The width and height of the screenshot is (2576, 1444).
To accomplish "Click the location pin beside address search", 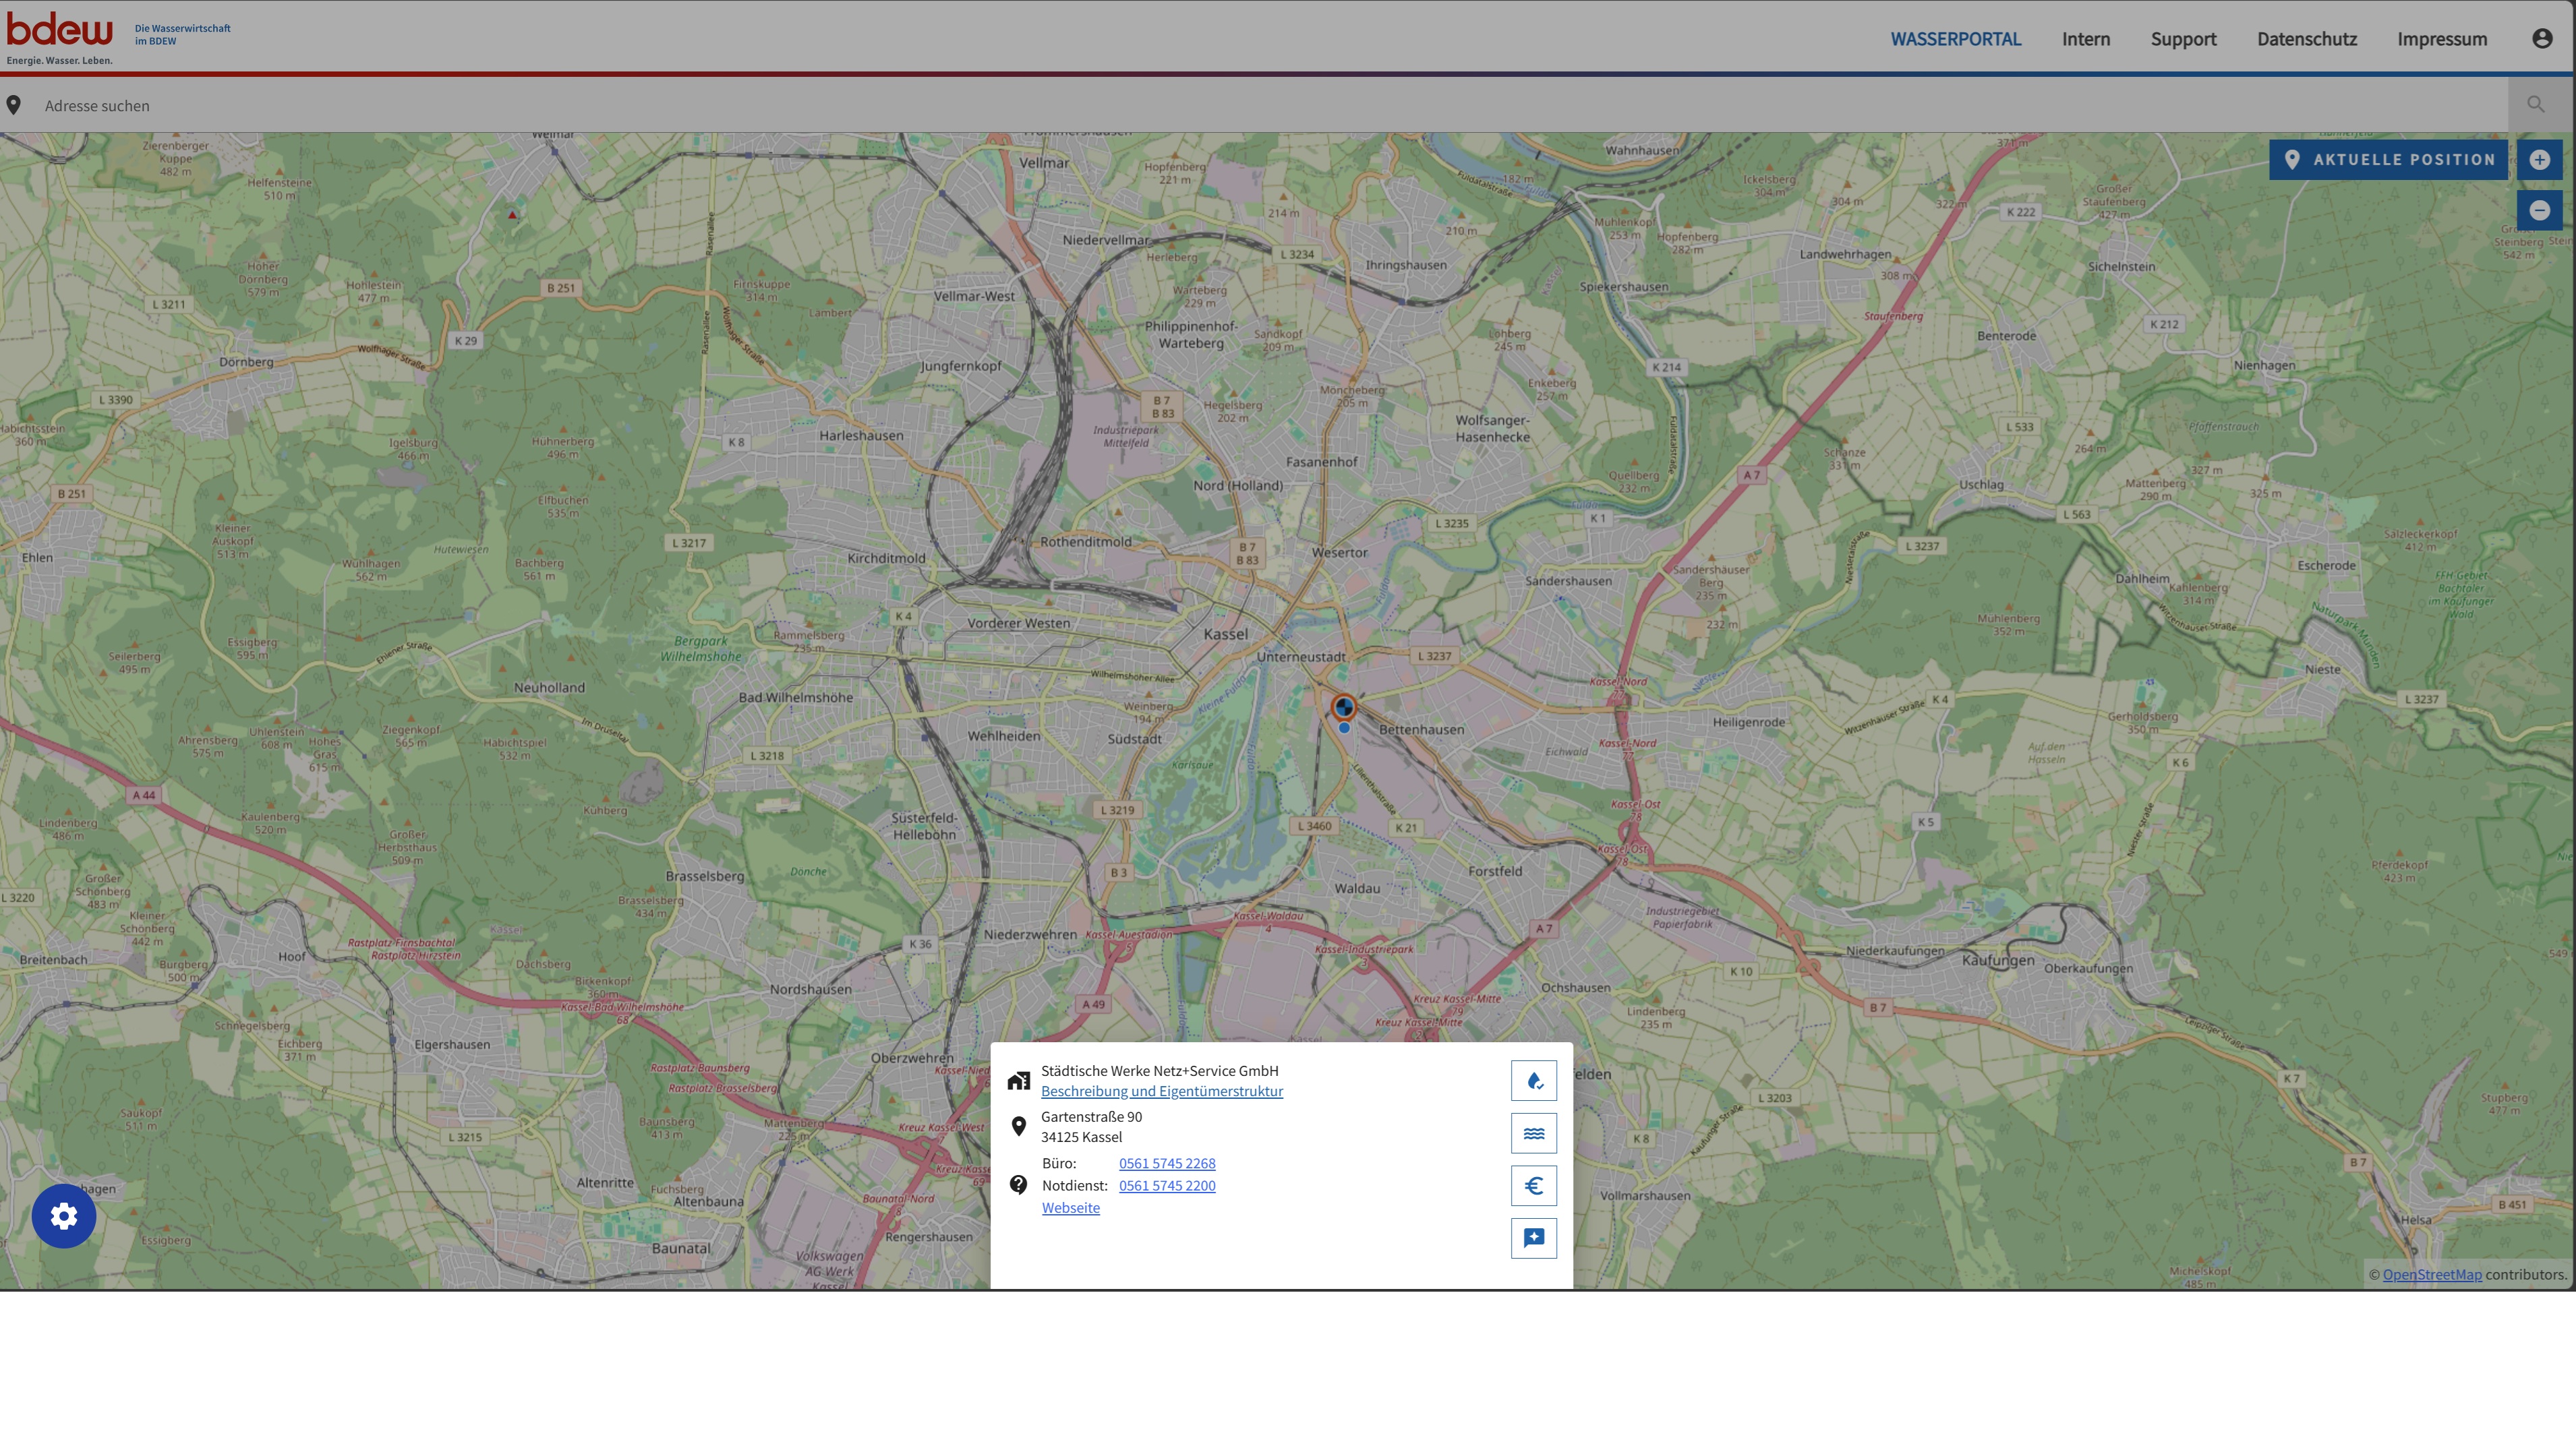I will click(14, 105).
